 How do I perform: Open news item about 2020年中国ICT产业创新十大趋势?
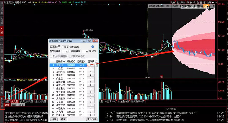[148, 116]
